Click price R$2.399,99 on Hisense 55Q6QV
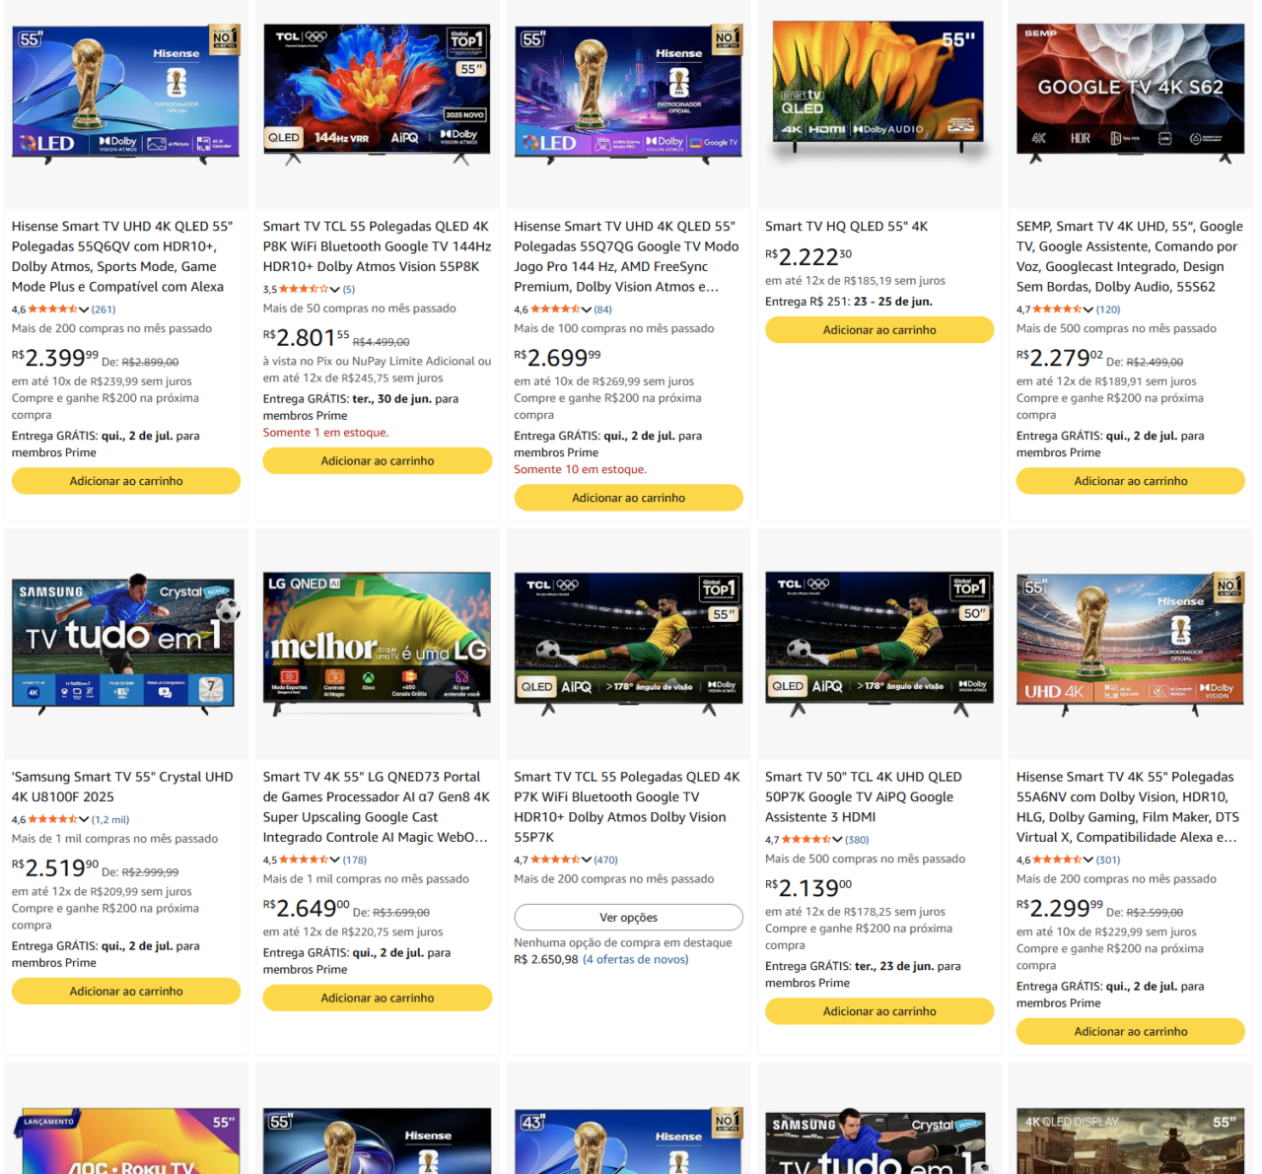Viewport: 1262px width, 1174px height. (x=55, y=357)
